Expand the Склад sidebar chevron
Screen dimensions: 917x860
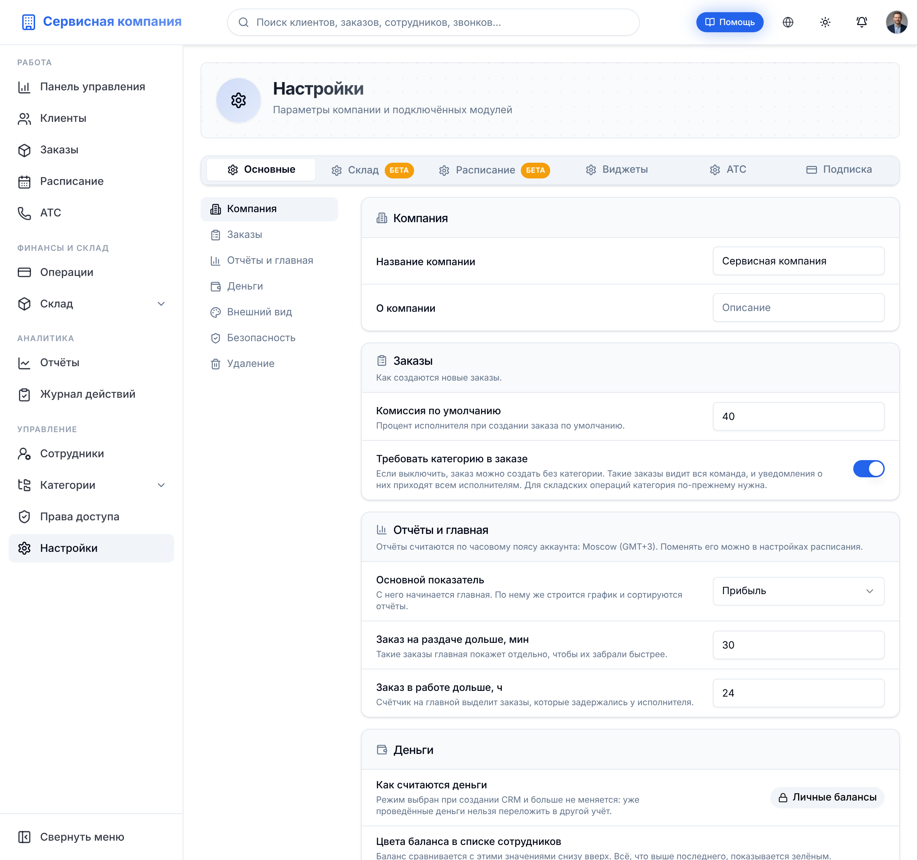point(161,304)
